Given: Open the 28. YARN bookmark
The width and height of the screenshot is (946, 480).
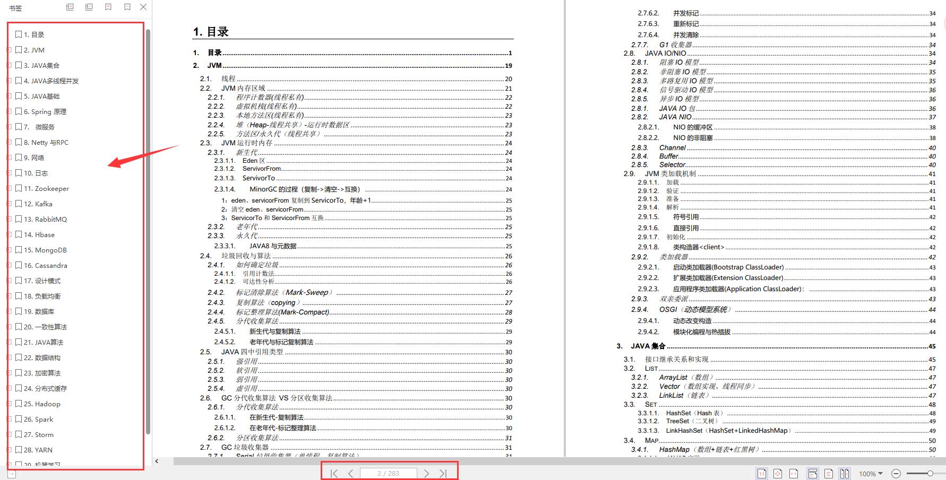Looking at the screenshot, I should coord(34,450).
